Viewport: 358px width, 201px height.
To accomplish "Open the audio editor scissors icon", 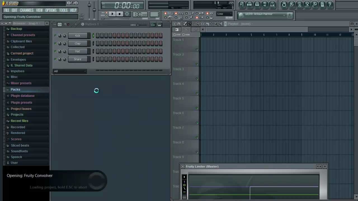I will tap(307, 4).
